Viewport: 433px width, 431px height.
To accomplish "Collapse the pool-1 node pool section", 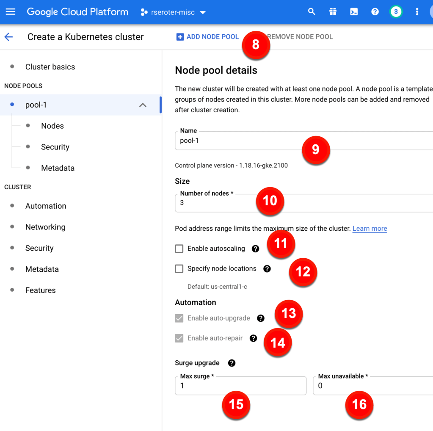I will click(143, 105).
